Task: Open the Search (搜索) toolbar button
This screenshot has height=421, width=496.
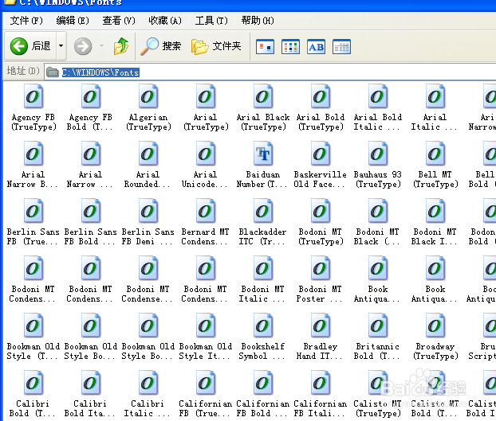Action: coord(161,46)
